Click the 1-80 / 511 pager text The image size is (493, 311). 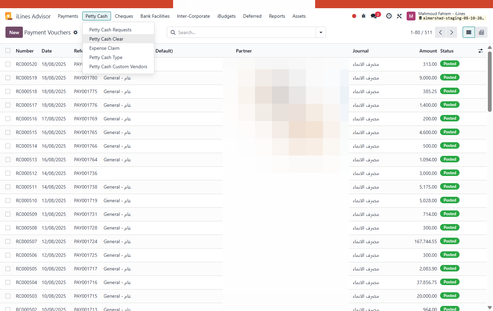coord(421,32)
